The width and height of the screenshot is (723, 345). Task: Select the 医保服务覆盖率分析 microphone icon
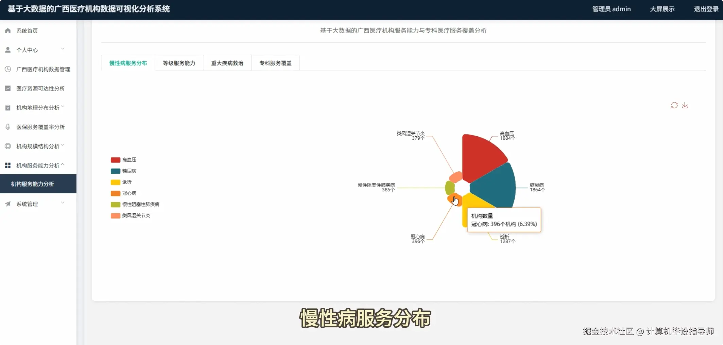pyautogui.click(x=7, y=127)
